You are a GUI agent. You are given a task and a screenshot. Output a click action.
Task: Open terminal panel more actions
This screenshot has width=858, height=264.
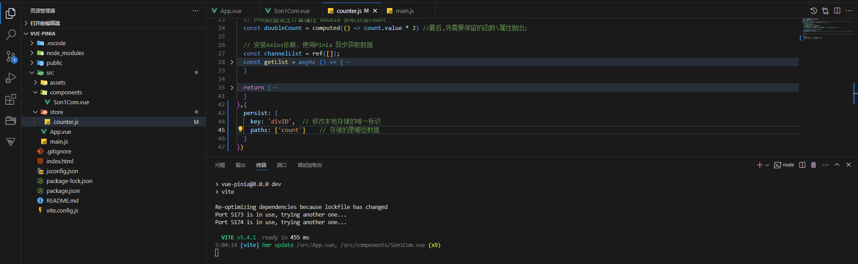(x=825, y=165)
